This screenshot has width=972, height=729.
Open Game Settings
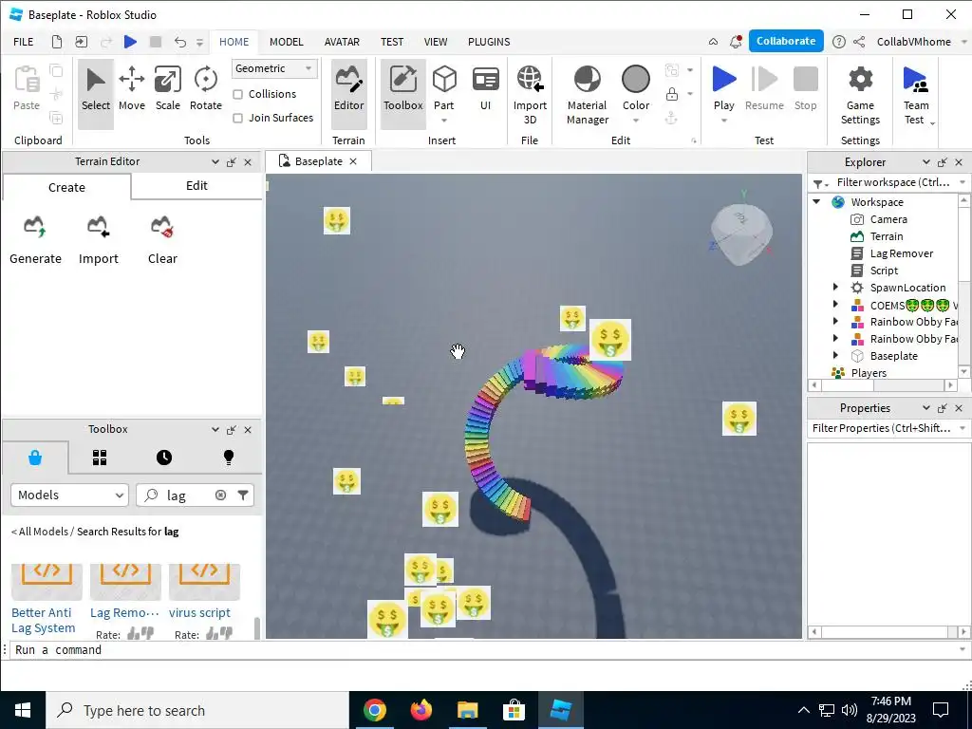pyautogui.click(x=860, y=96)
